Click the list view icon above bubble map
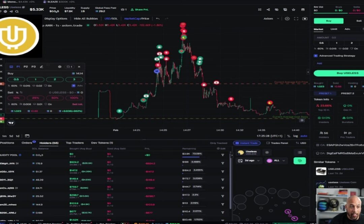The height and width of the screenshot is (224, 364). coord(300,153)
